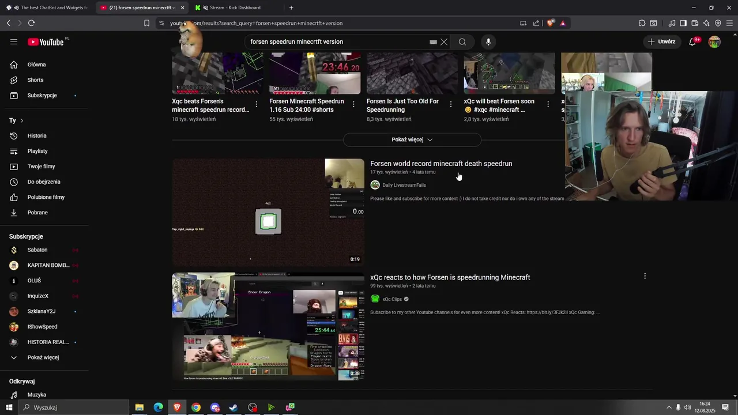Open Pobrane downloads in sidebar
The height and width of the screenshot is (415, 738).
click(x=46, y=213)
